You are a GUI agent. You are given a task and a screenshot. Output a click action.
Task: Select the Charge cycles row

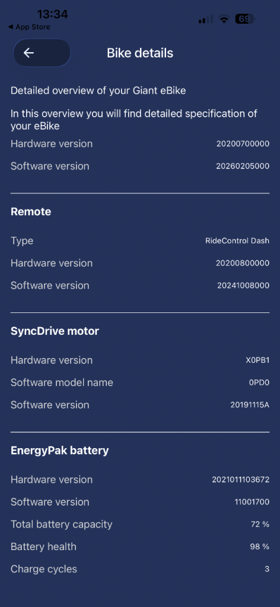coord(140,569)
